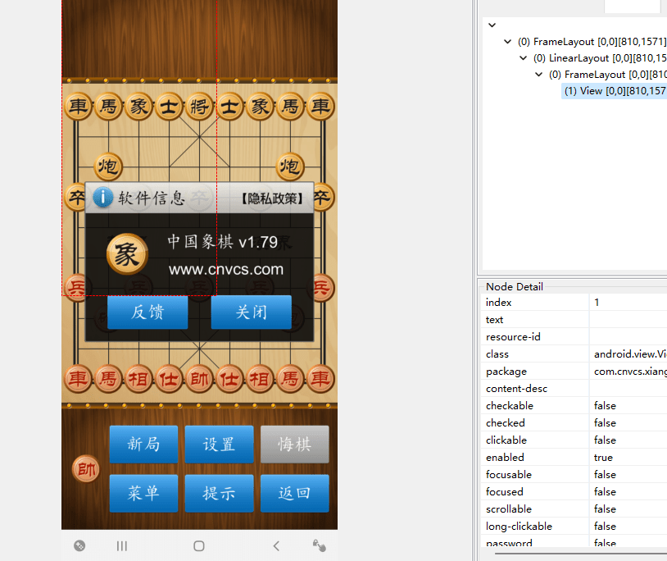Select the right black 象 elephant
Screen dimensions: 667x561
tap(260, 107)
